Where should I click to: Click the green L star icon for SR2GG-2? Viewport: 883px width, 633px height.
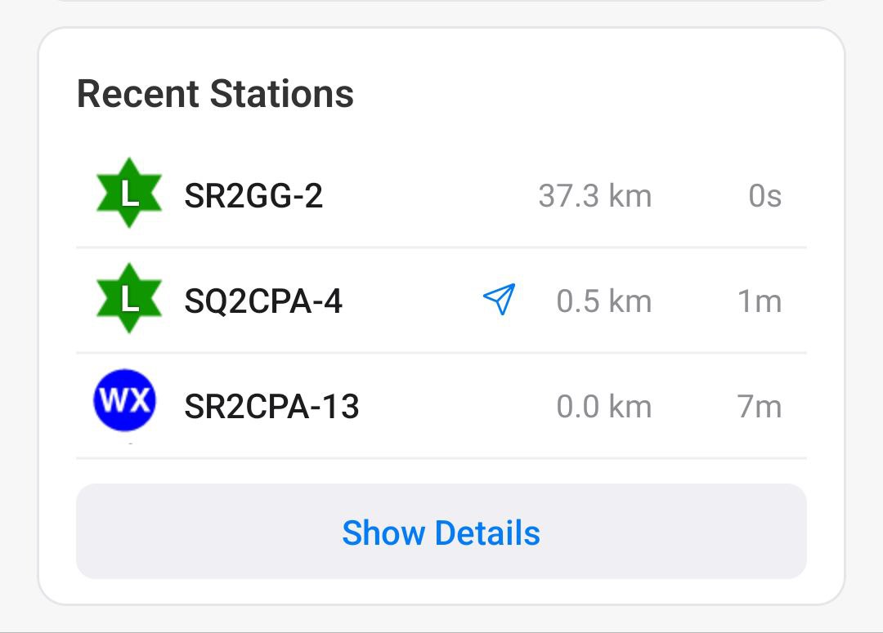coord(128,196)
